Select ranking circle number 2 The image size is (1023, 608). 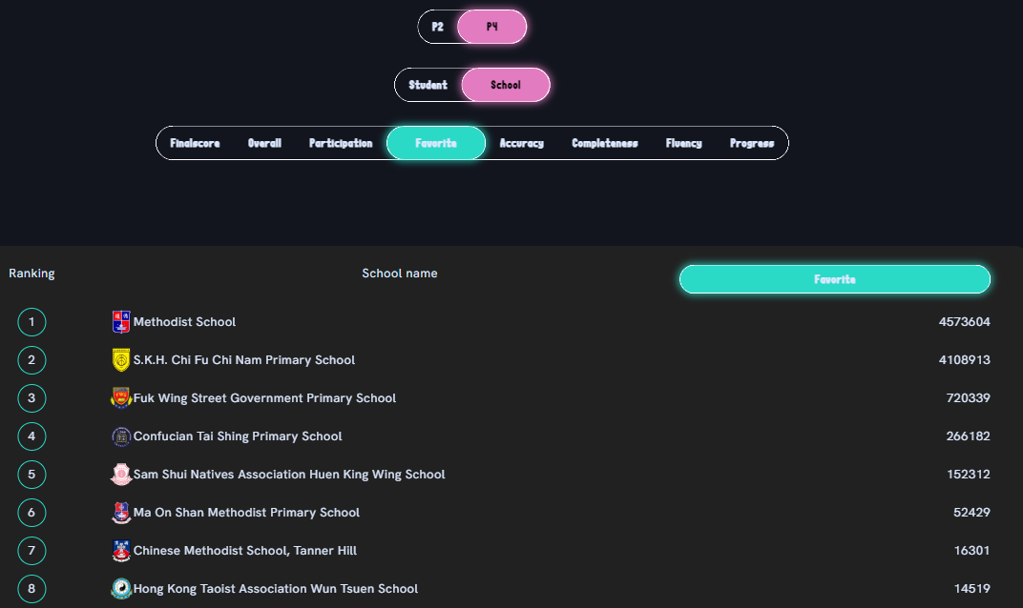click(31, 359)
